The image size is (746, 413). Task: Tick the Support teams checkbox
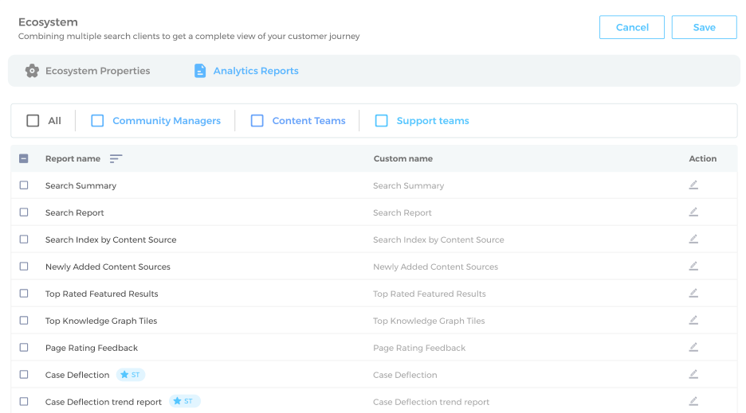pos(382,121)
